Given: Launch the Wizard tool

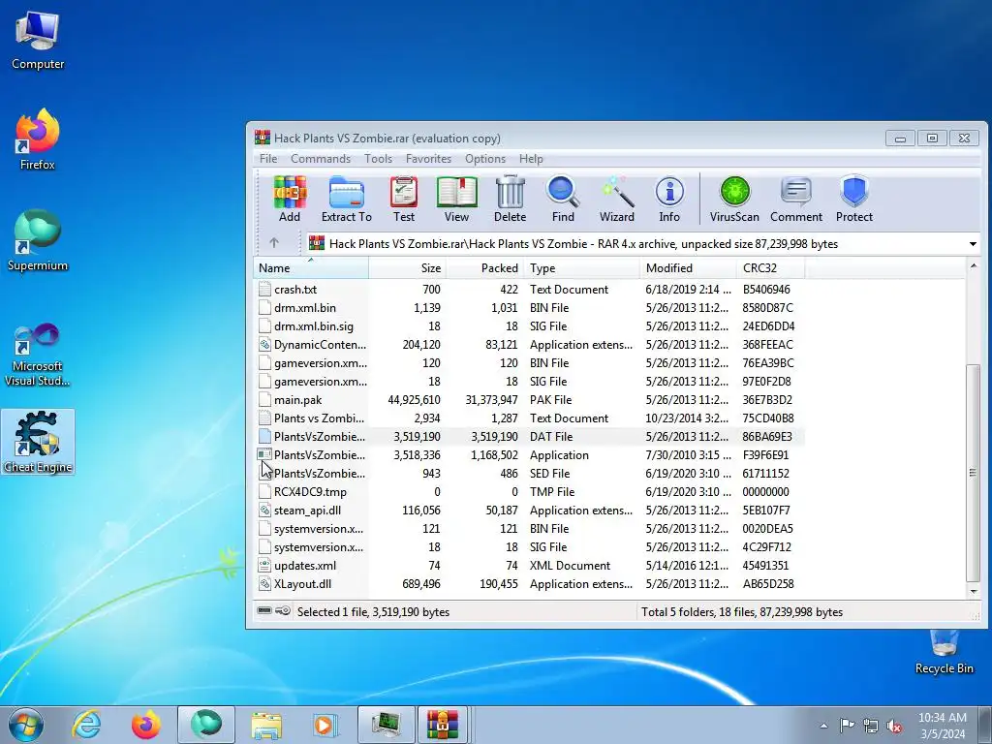Looking at the screenshot, I should pos(617,199).
